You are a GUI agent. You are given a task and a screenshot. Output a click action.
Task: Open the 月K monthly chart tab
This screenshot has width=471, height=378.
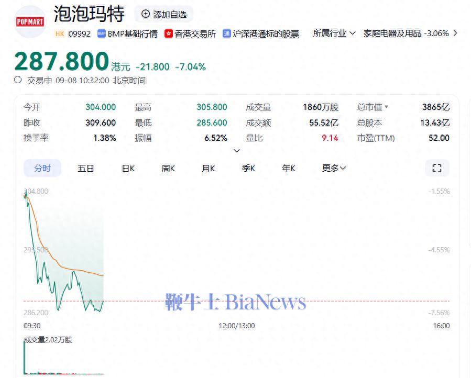click(x=209, y=168)
